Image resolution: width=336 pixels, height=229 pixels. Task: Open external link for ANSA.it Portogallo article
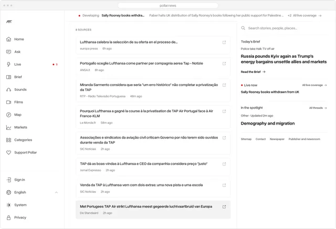[224, 64]
